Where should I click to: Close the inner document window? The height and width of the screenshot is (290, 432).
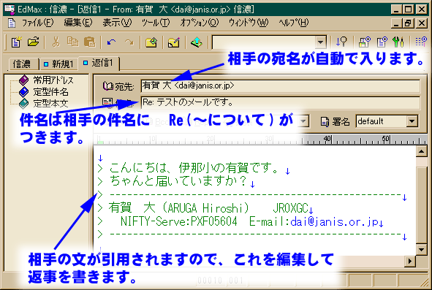[421, 23]
